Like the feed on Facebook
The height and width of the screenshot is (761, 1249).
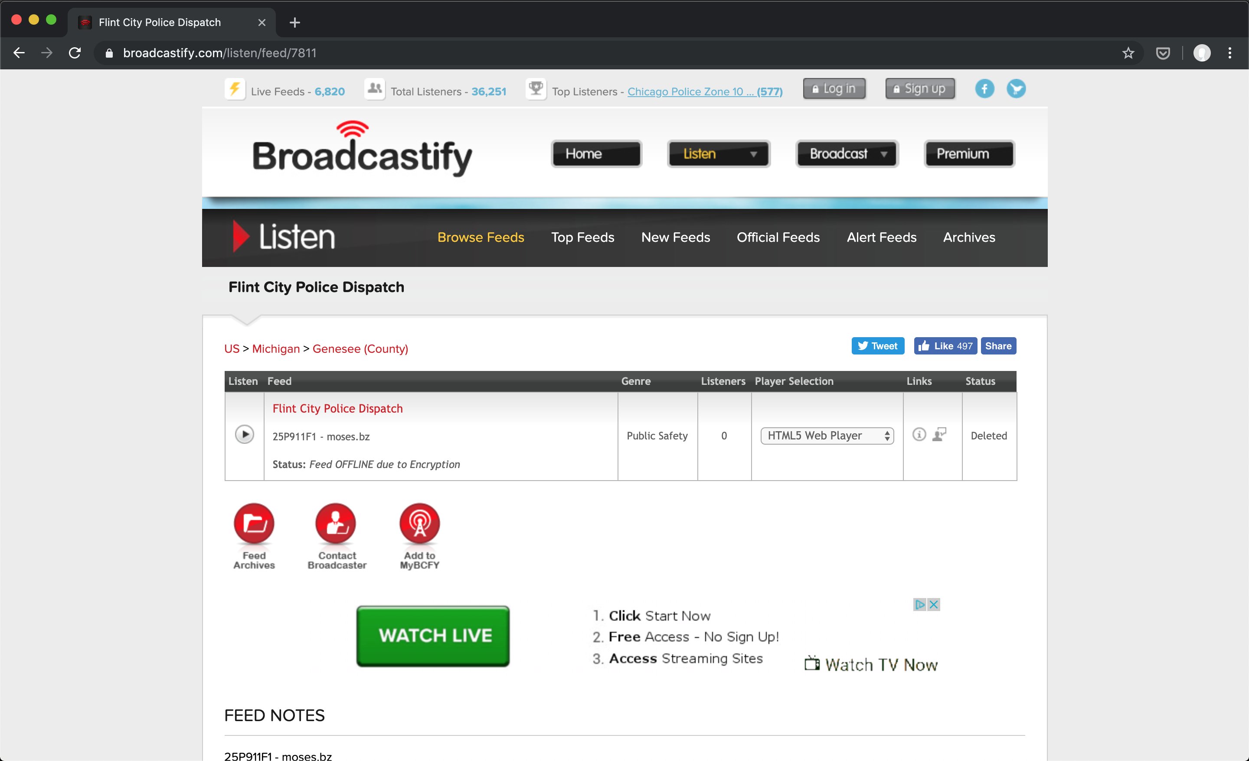(945, 346)
